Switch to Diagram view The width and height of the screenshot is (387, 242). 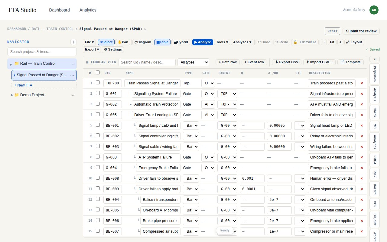click(x=143, y=42)
